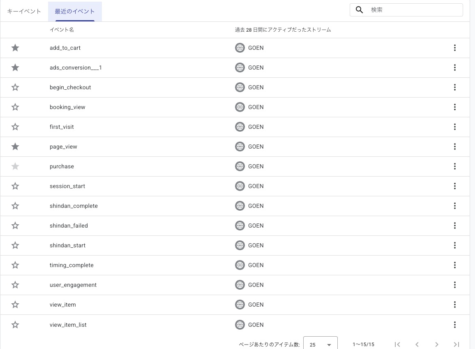Star the view_item event
Image resolution: width=475 pixels, height=349 pixels.
15,305
